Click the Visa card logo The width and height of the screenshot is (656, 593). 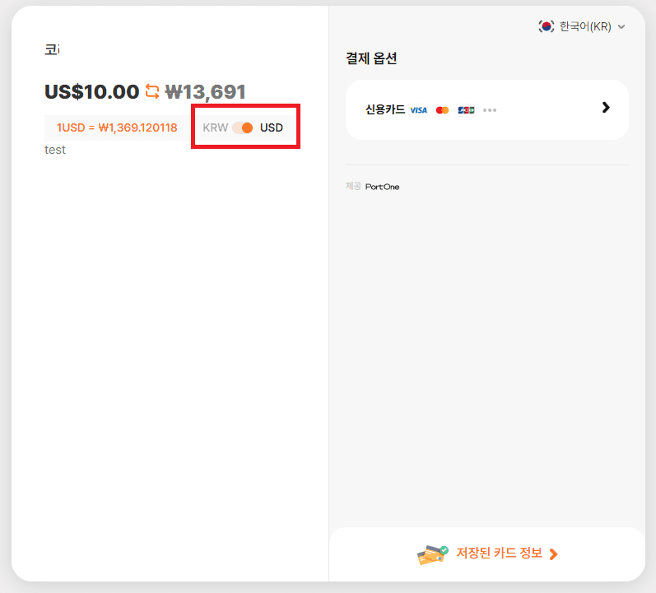click(x=419, y=109)
